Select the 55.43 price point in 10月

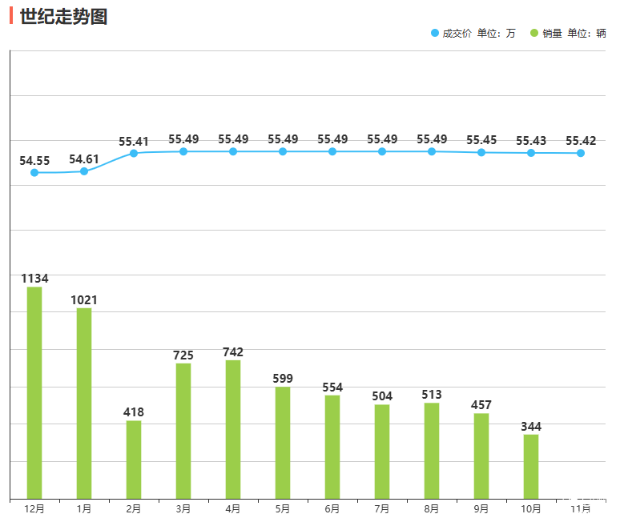(x=531, y=153)
